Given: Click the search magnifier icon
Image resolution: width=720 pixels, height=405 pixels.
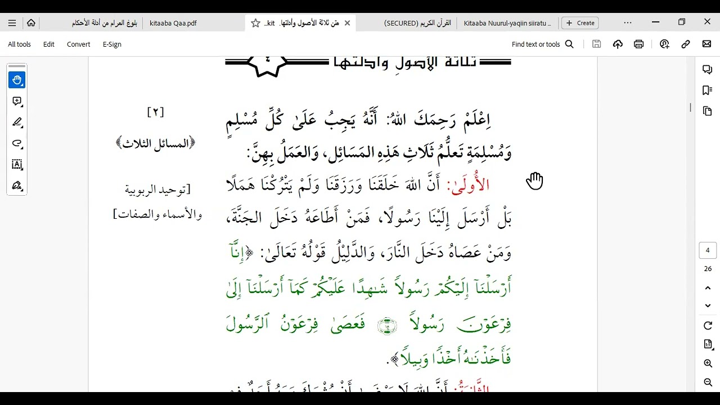Looking at the screenshot, I should click(569, 44).
